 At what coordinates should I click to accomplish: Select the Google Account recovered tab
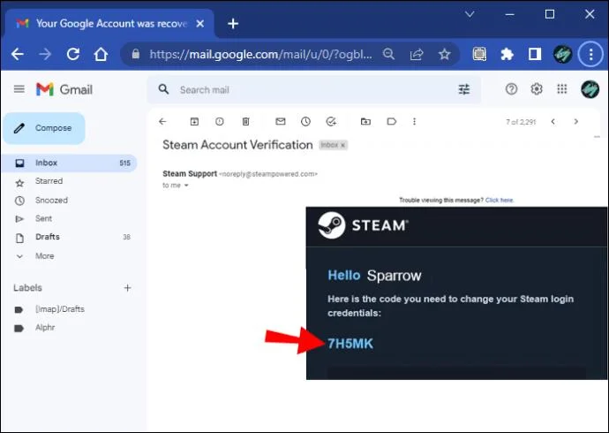tap(109, 24)
